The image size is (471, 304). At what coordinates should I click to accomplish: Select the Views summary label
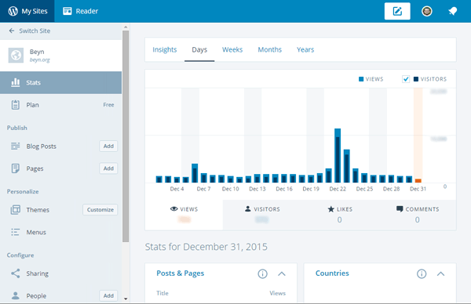pyautogui.click(x=188, y=209)
